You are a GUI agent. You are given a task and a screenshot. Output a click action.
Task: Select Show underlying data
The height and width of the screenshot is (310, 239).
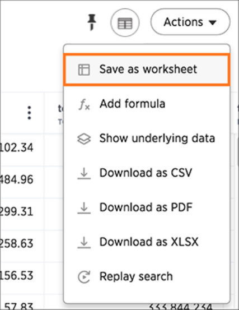[x=147, y=138]
